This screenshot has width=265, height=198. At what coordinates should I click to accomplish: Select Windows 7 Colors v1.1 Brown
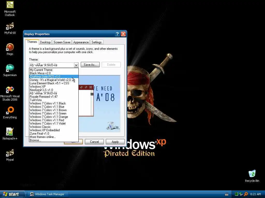pos(54,110)
